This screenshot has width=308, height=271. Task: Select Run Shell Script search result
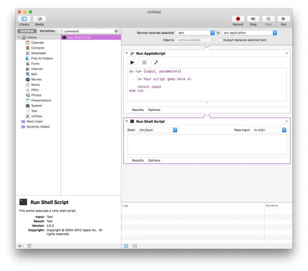(91, 37)
